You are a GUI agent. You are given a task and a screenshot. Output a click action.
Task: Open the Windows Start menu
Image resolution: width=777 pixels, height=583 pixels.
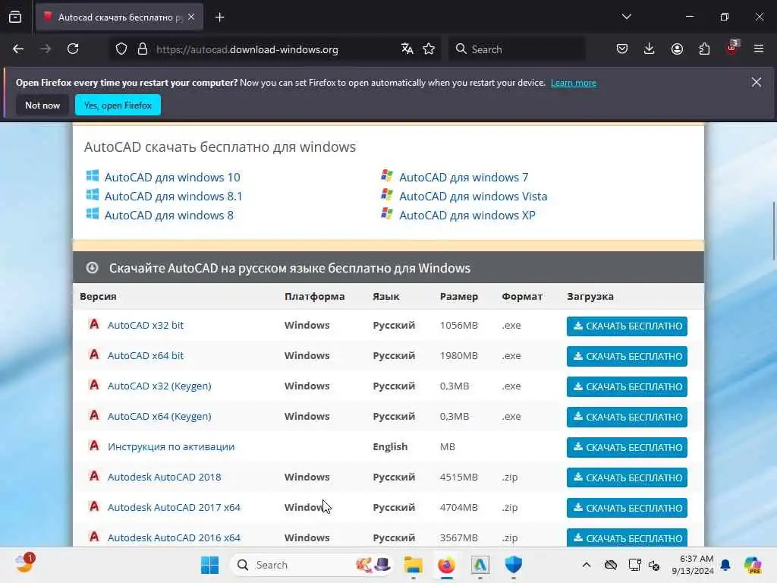pyautogui.click(x=209, y=565)
